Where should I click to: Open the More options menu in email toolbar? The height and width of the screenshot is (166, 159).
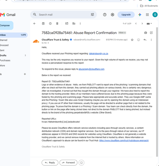80,24
